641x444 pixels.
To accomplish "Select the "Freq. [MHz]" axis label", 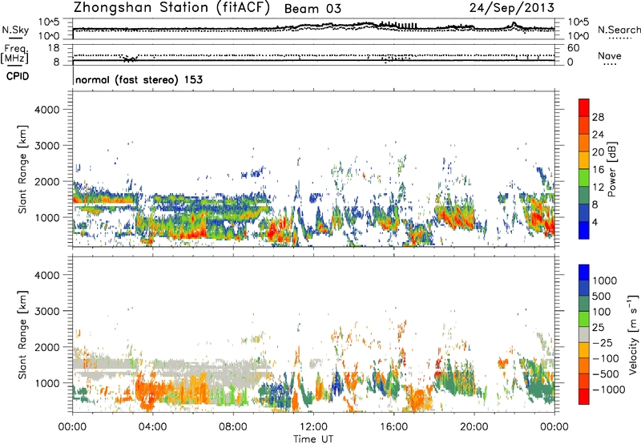I will tap(14, 54).
